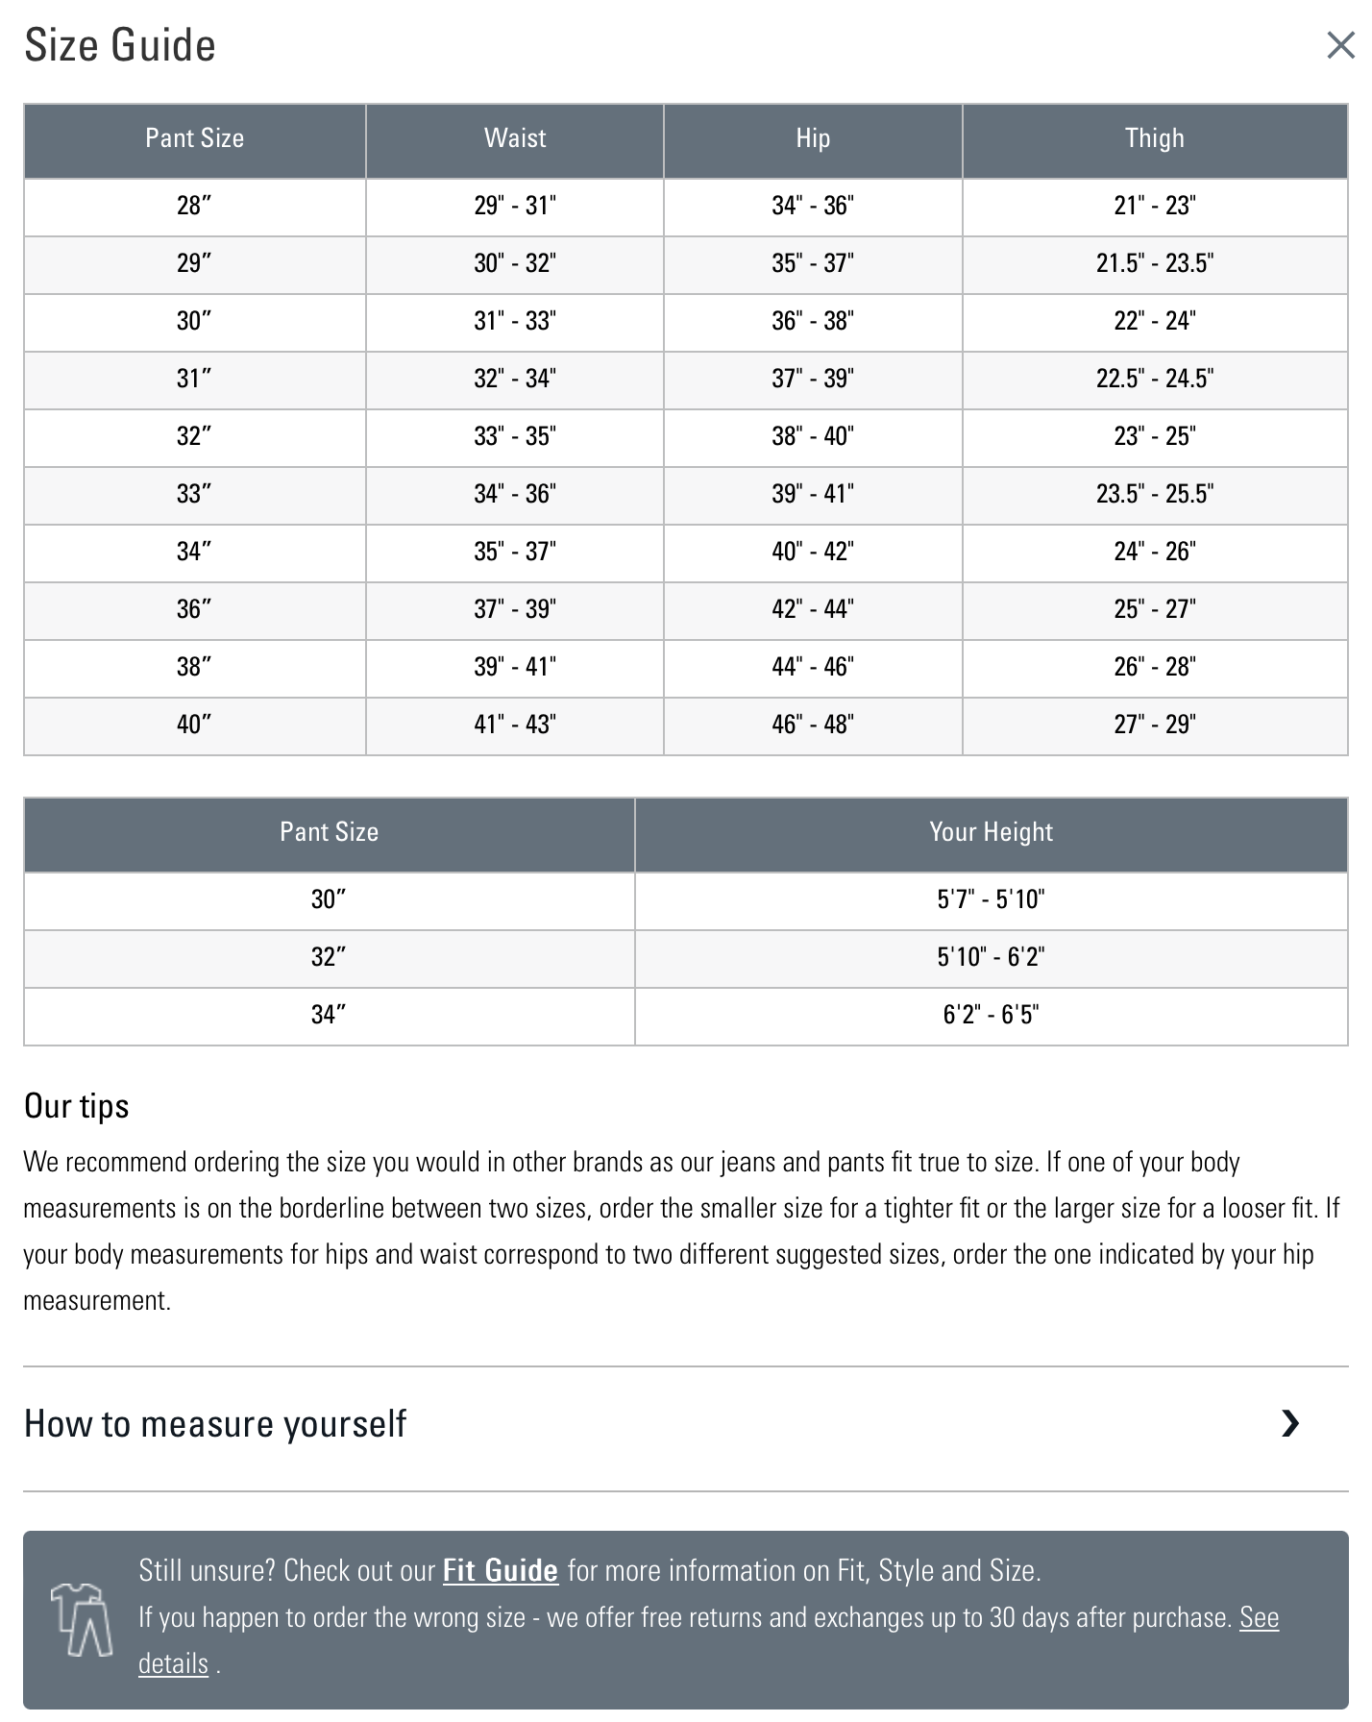1372x1722 pixels.
Task: Select the 36″ pant size cell
Action: [194, 609]
